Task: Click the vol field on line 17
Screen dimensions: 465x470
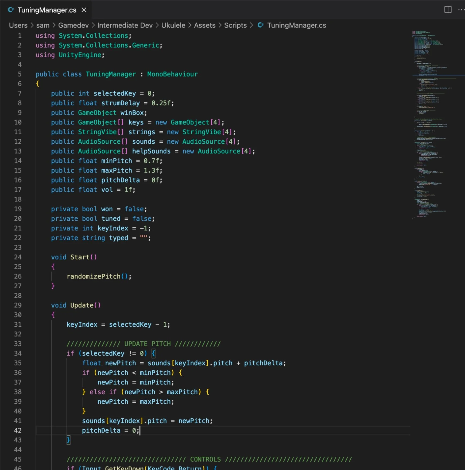Action: tap(107, 190)
